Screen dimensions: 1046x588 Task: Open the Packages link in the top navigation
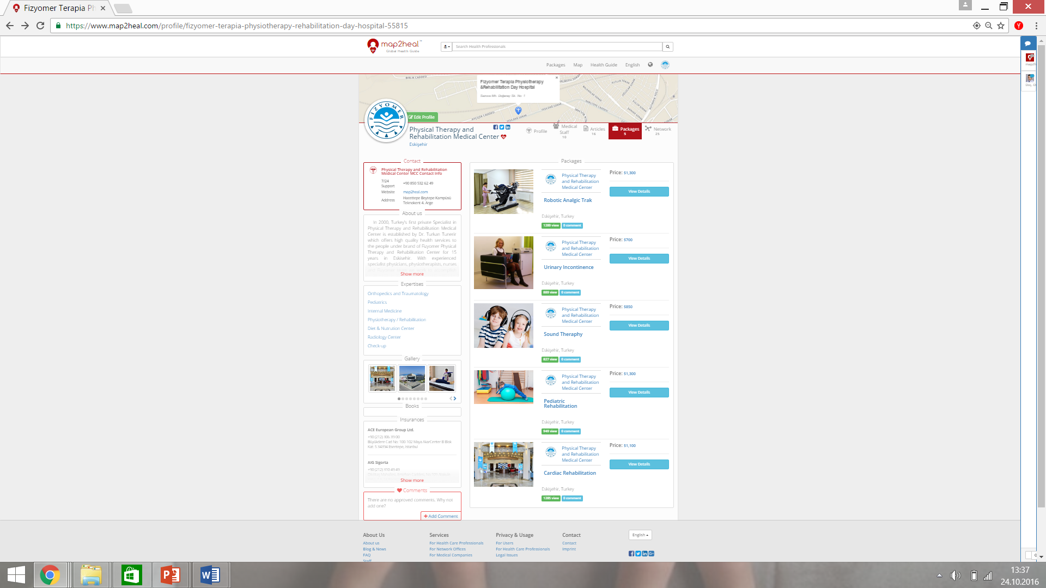point(556,65)
